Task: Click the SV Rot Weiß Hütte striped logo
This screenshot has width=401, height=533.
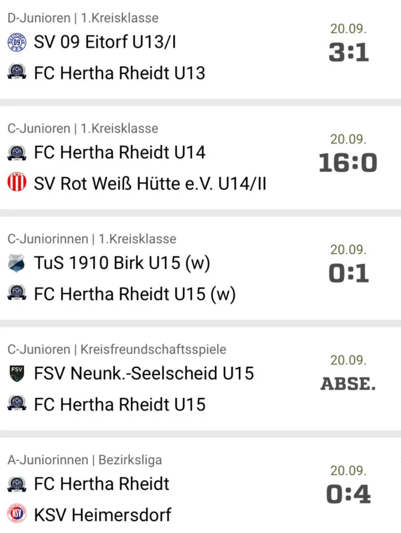Action: (x=17, y=184)
